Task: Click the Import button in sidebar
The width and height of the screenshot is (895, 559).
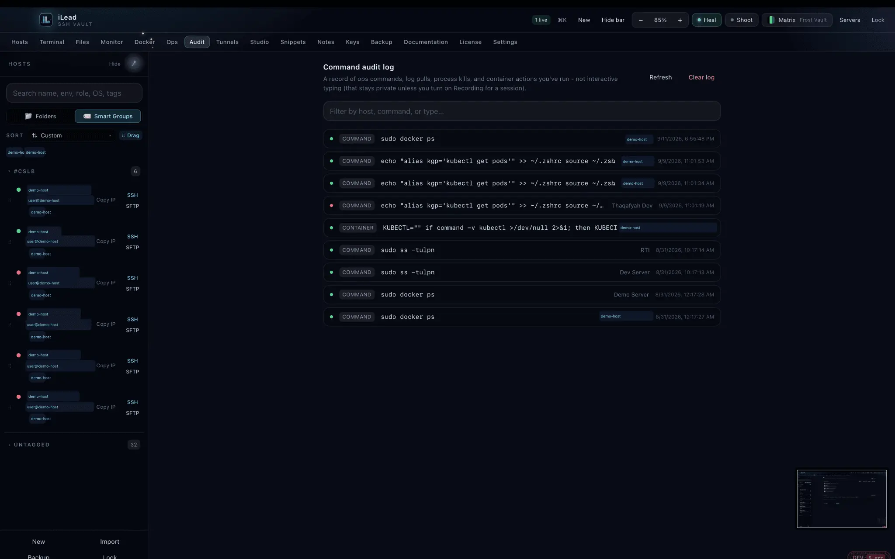Action: pyautogui.click(x=110, y=542)
